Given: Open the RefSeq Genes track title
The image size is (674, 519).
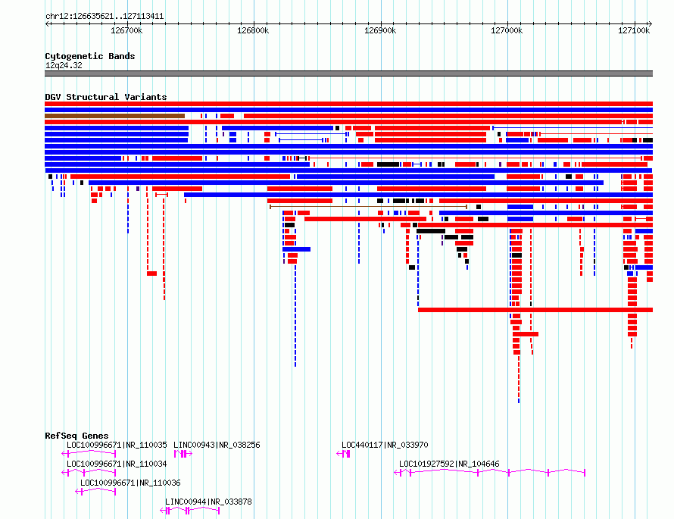Looking at the screenshot, I should click(x=76, y=436).
